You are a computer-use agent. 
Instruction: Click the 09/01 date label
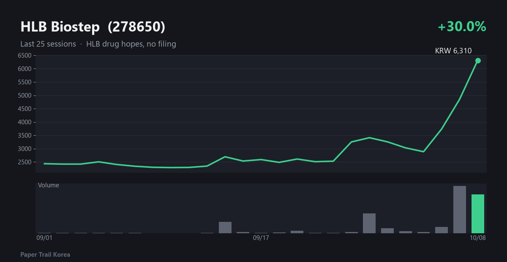(44, 238)
